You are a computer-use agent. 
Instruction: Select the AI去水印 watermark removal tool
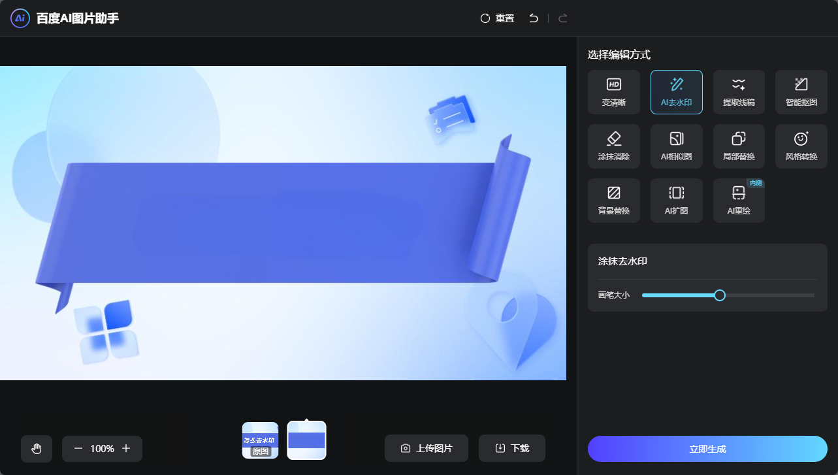pyautogui.click(x=676, y=91)
